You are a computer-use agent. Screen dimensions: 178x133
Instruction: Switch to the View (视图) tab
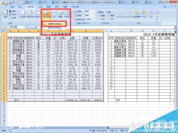pos(65,7)
